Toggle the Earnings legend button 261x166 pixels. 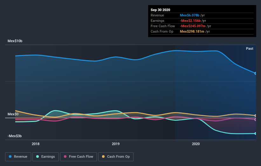tap(45, 157)
